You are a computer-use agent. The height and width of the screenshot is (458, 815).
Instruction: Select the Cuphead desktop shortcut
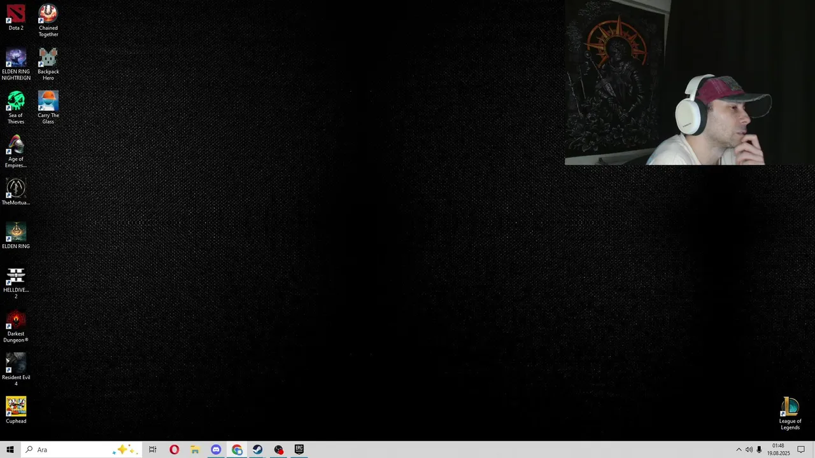coord(16,411)
